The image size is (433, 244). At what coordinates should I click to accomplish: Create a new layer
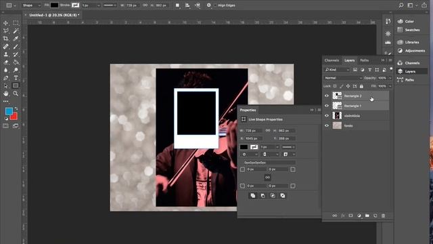375,216
